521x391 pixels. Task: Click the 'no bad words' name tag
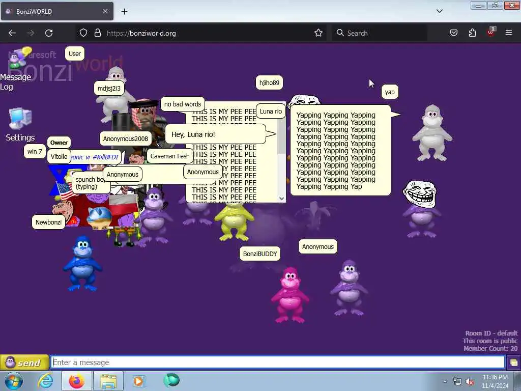pyautogui.click(x=183, y=104)
